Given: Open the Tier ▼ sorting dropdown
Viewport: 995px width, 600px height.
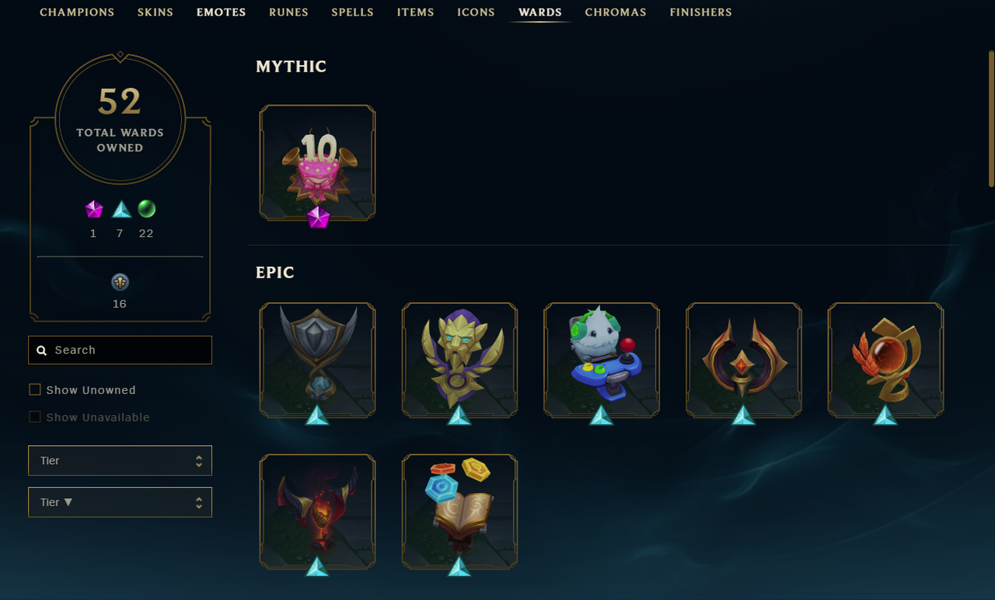Looking at the screenshot, I should click(x=120, y=502).
